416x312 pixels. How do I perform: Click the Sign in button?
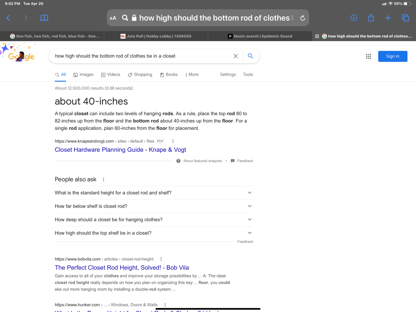pos(392,56)
